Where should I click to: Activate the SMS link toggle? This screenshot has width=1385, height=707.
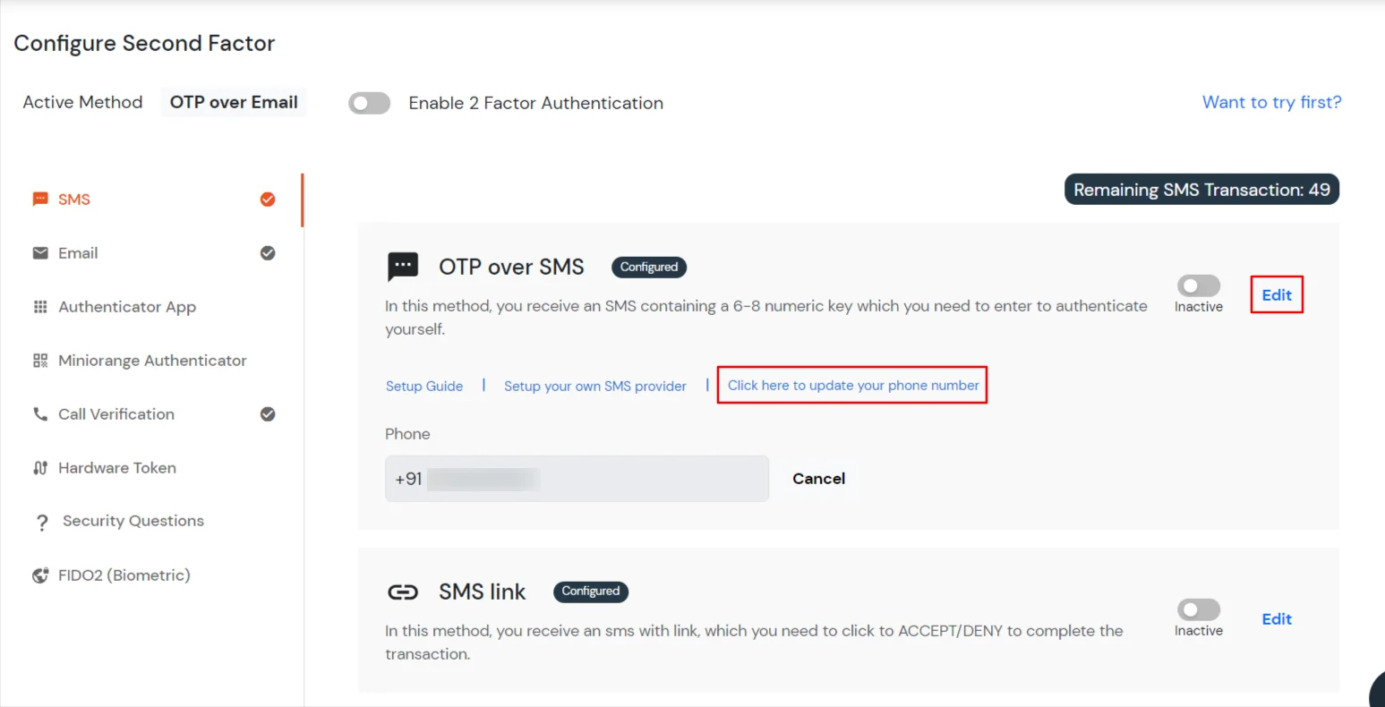click(x=1197, y=609)
